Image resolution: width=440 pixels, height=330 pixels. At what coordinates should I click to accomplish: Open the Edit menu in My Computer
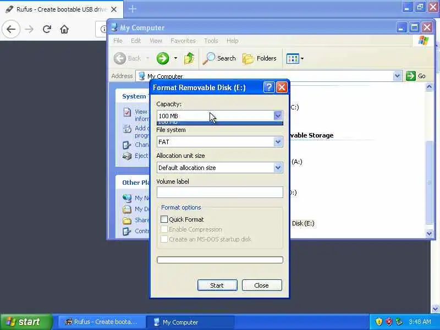pos(136,41)
